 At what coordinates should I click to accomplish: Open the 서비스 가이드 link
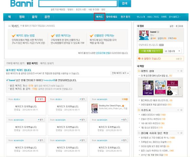(153, 17)
